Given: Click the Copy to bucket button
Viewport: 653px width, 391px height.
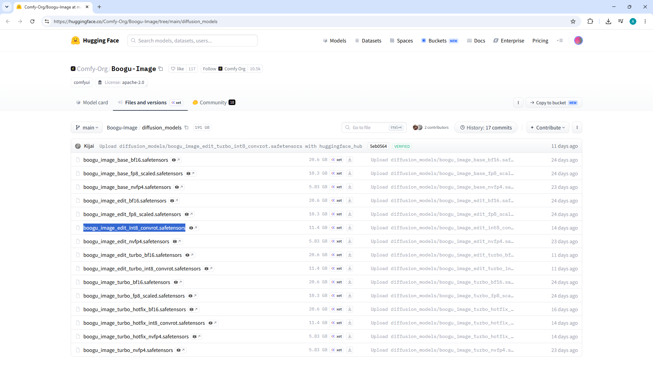Looking at the screenshot, I should point(554,103).
